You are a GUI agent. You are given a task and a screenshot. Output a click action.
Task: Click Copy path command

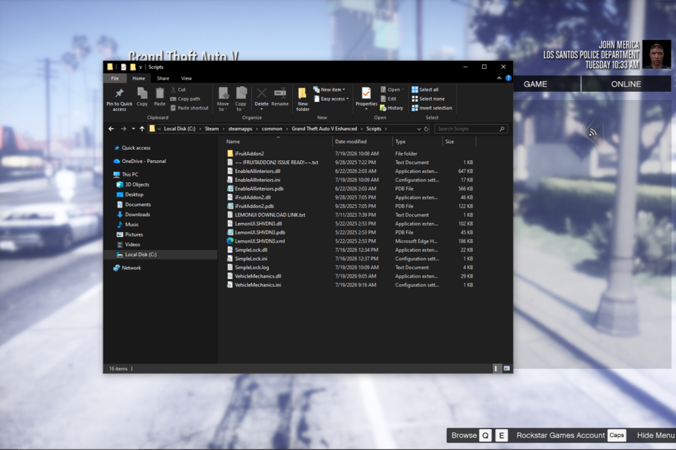click(185, 99)
